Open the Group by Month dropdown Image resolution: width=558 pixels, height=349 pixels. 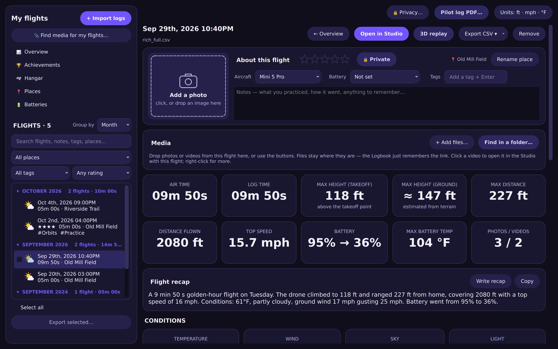click(x=114, y=125)
